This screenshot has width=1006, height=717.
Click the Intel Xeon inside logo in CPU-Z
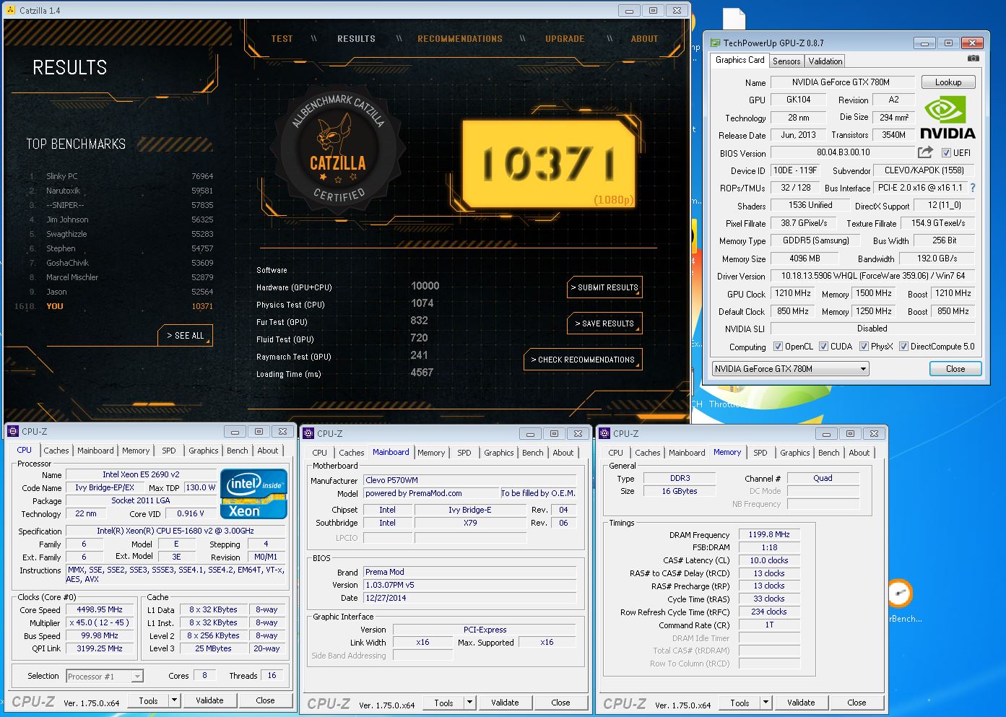coord(254,494)
